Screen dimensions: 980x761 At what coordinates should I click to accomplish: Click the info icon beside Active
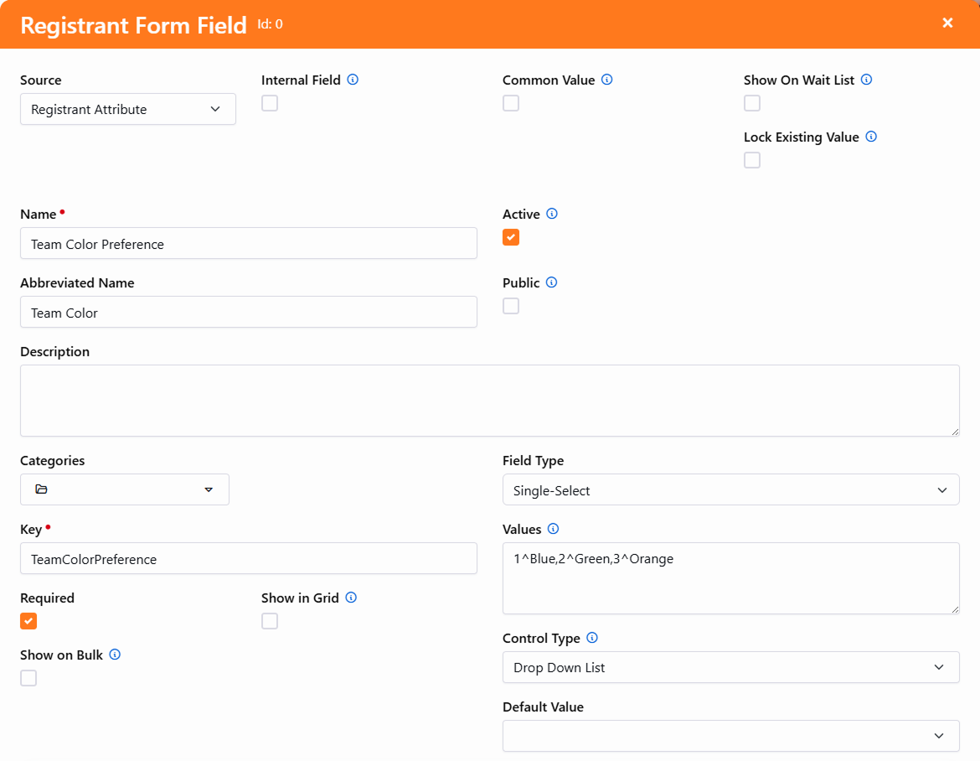pos(552,214)
